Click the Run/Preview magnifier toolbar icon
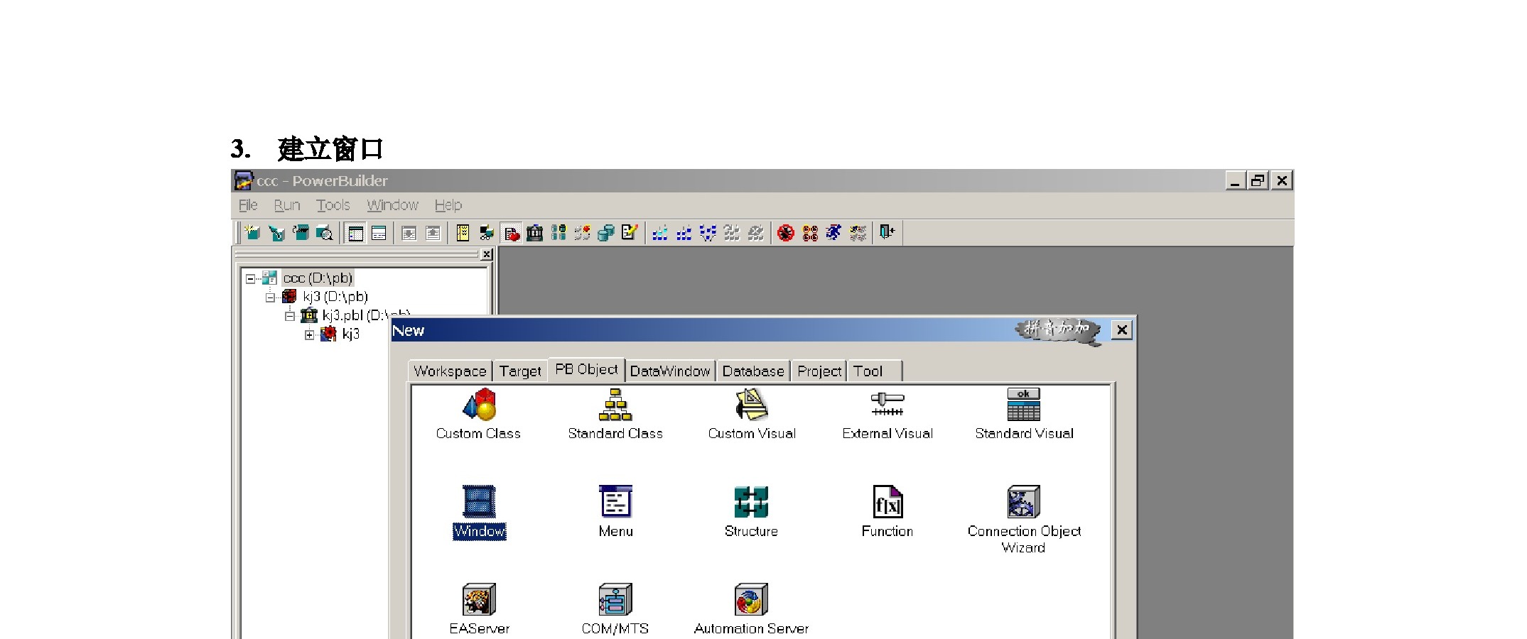Screen dimensions: 1527x639 (x=325, y=233)
